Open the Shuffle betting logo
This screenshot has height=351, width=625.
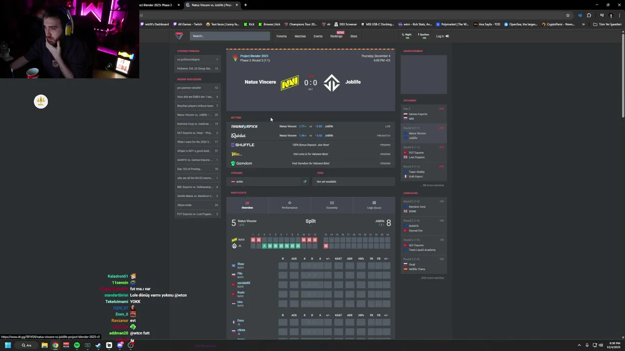243,145
